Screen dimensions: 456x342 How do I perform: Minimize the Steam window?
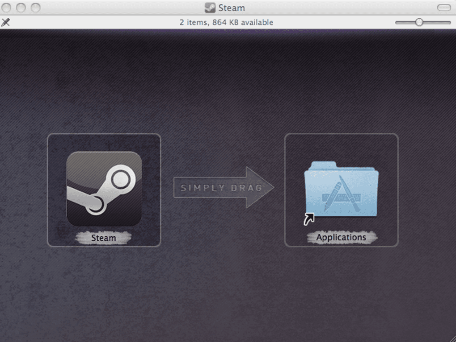pos(21,8)
